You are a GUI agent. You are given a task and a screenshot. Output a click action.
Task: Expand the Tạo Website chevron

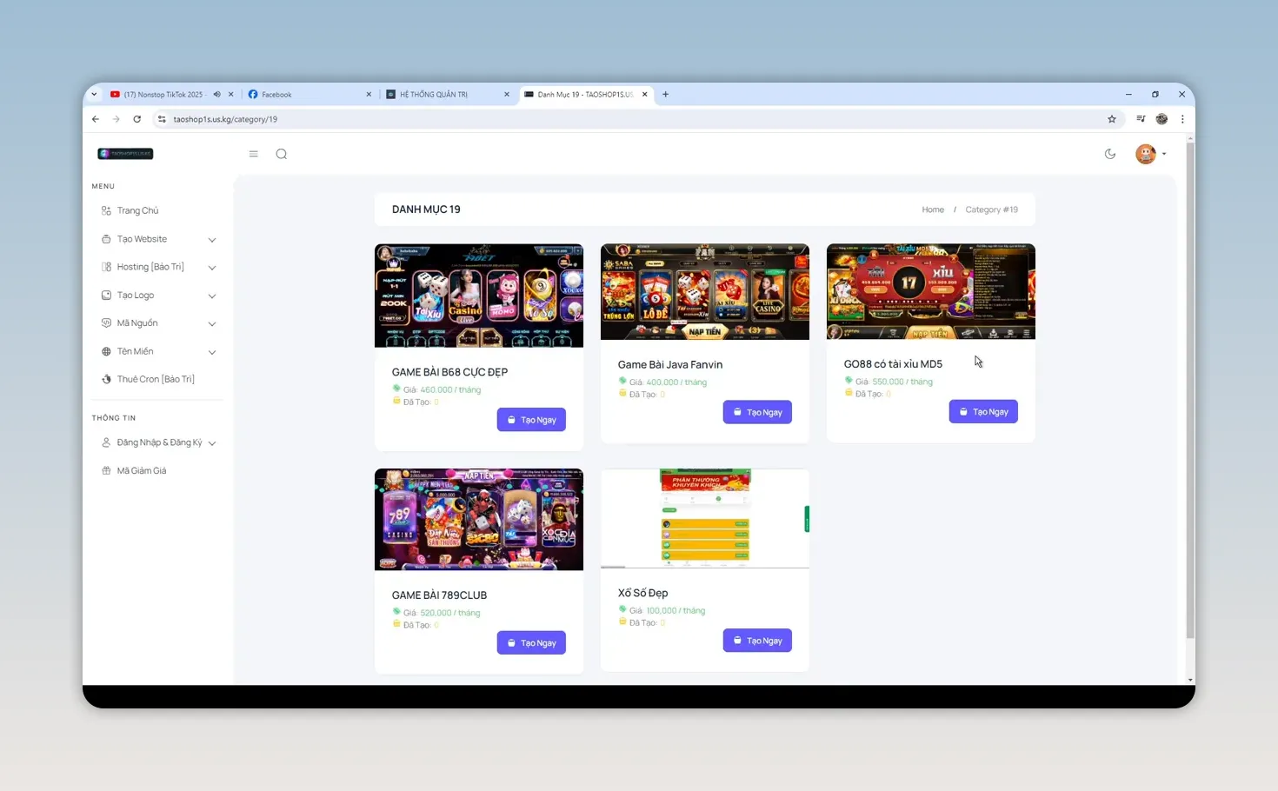pos(212,240)
